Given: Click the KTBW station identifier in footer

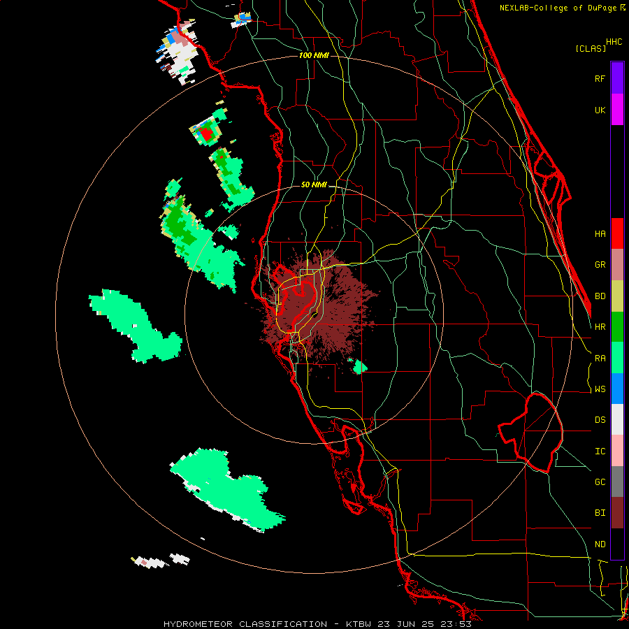Looking at the screenshot, I should point(358,624).
